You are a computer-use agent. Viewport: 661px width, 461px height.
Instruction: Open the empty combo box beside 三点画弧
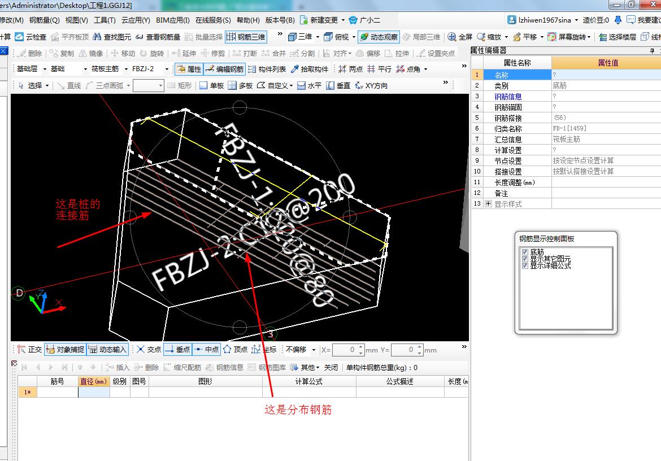pos(148,85)
